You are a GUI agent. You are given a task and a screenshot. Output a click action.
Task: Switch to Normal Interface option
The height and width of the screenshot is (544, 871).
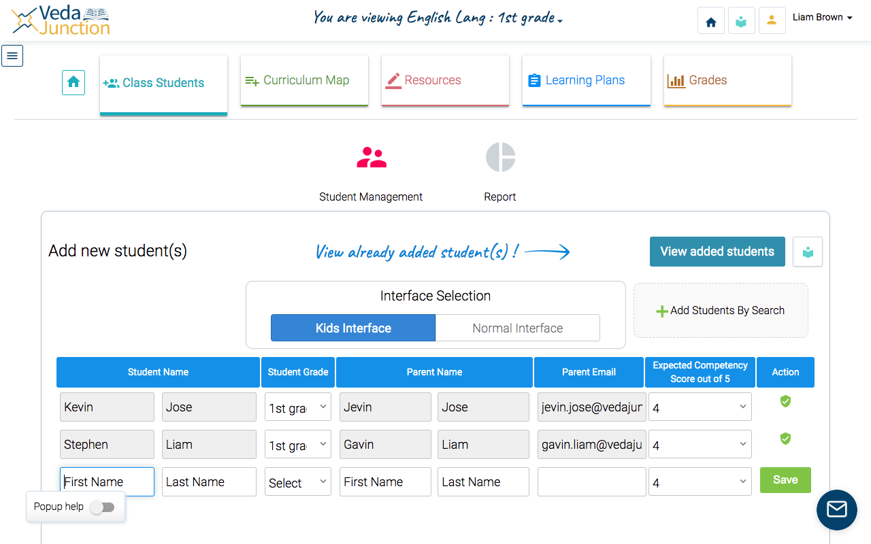517,328
